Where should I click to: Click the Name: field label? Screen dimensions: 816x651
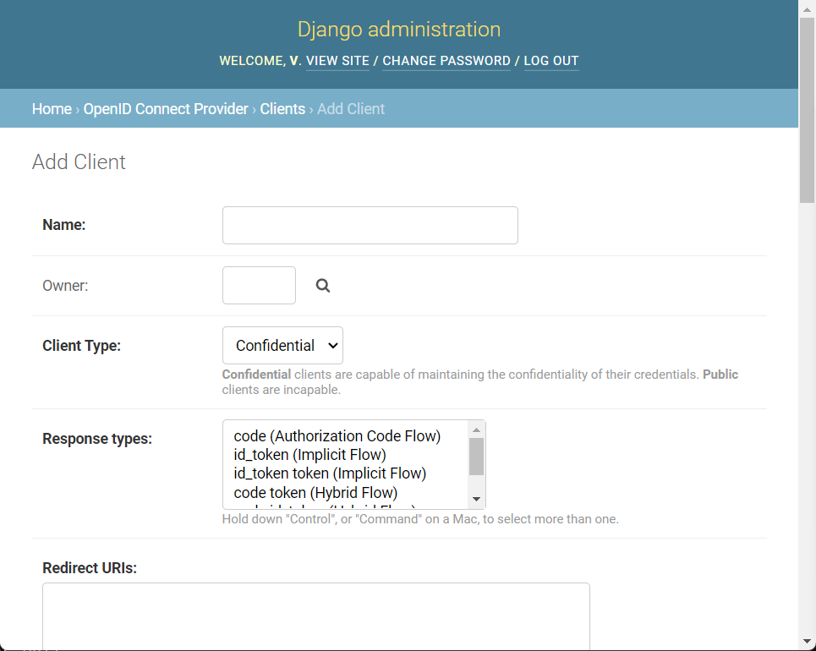(64, 225)
